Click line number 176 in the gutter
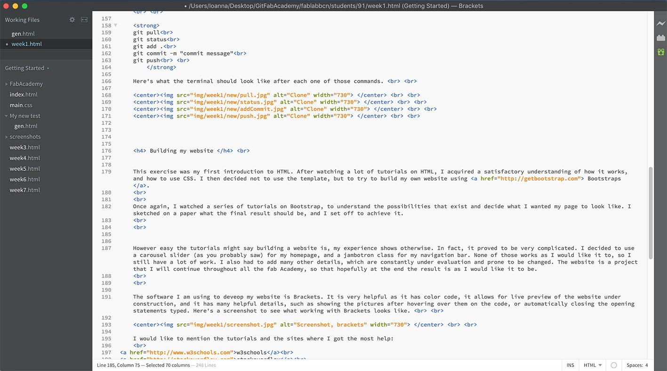This screenshot has width=667, height=371. [x=106, y=151]
